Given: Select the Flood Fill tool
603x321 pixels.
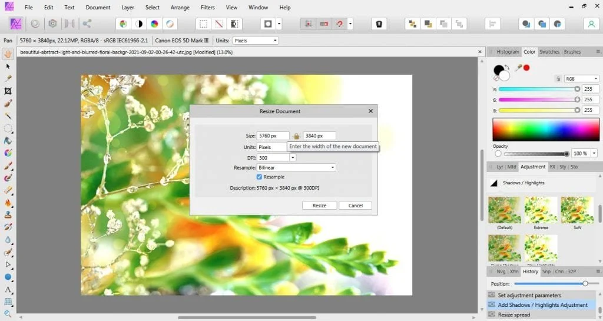Looking at the screenshot, I should click(8, 141).
